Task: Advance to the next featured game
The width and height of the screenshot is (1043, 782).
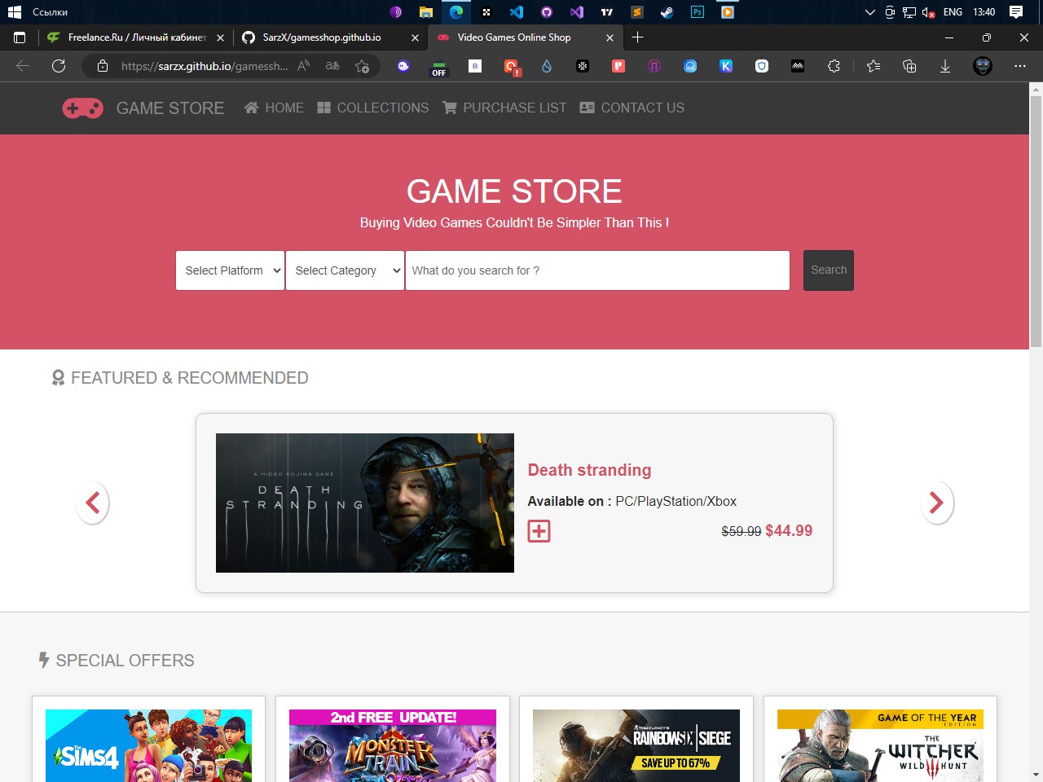Action: 937,503
